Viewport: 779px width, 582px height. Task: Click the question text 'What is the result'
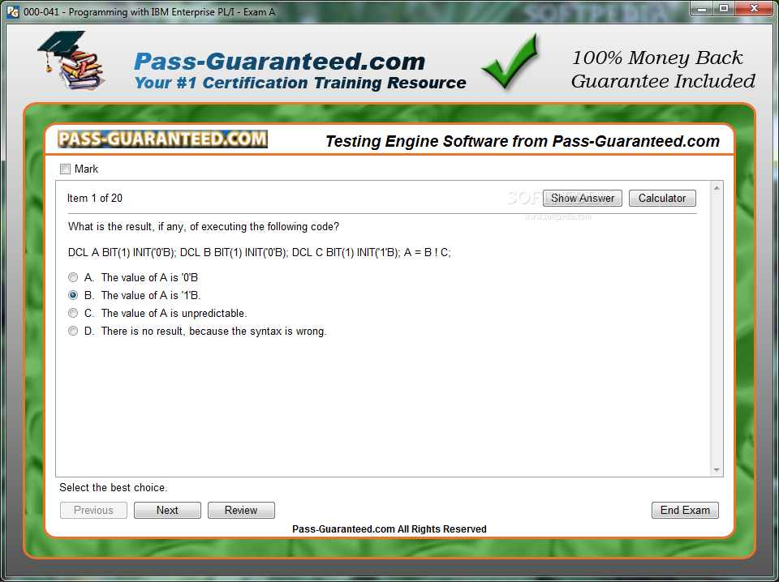[204, 227]
